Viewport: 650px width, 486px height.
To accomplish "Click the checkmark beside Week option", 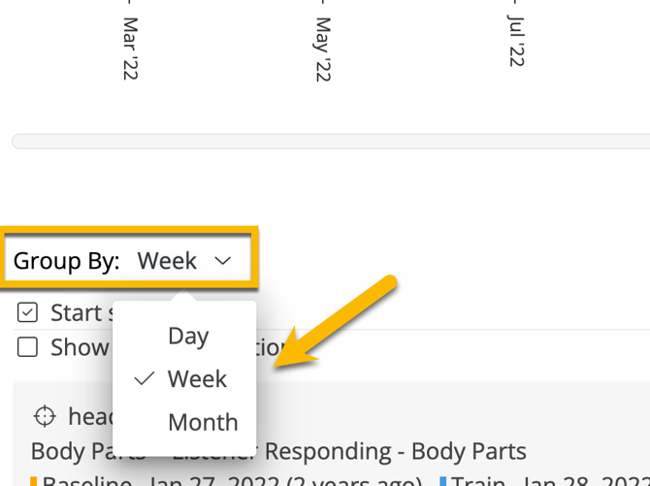I will point(145,378).
